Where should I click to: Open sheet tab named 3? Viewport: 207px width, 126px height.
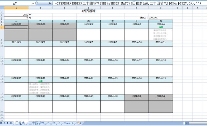click(60, 123)
